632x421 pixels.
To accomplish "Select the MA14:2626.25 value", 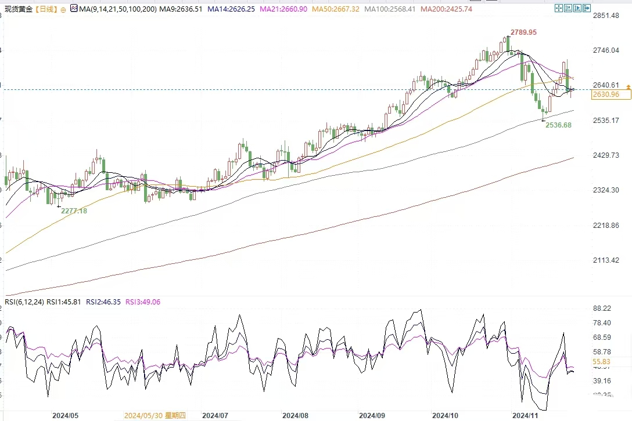I will 231,9.
